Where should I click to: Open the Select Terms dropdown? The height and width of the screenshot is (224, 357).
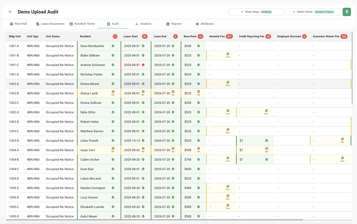pyautogui.click(x=313, y=12)
